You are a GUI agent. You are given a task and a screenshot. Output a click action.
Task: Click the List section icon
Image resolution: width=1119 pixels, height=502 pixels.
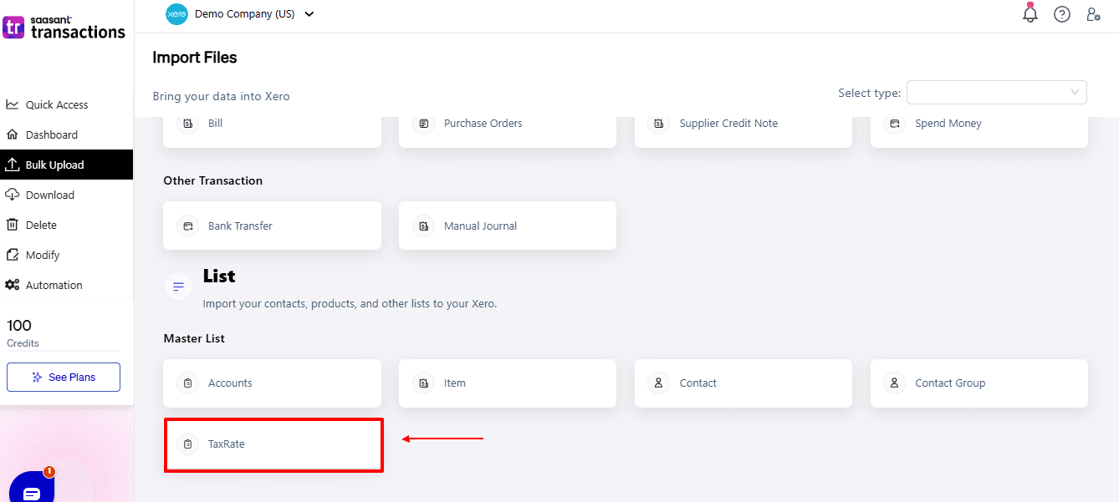pos(178,286)
